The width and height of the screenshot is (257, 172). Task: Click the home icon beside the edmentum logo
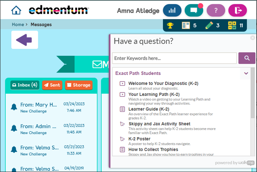16,10
